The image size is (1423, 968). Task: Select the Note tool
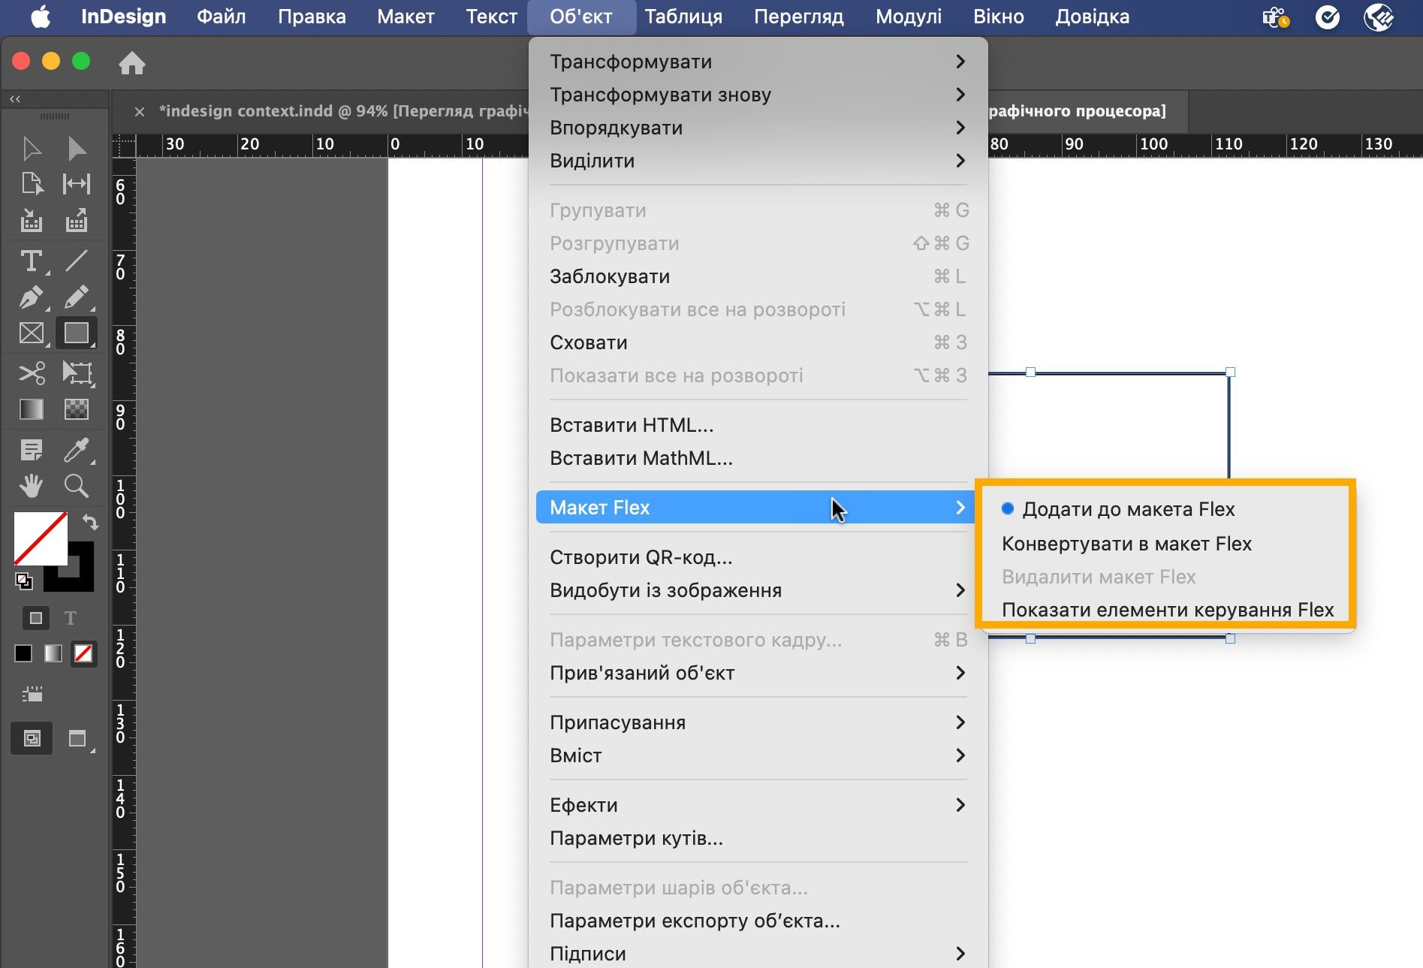(x=32, y=451)
